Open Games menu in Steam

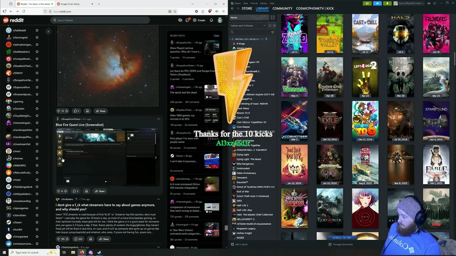(264, 3)
